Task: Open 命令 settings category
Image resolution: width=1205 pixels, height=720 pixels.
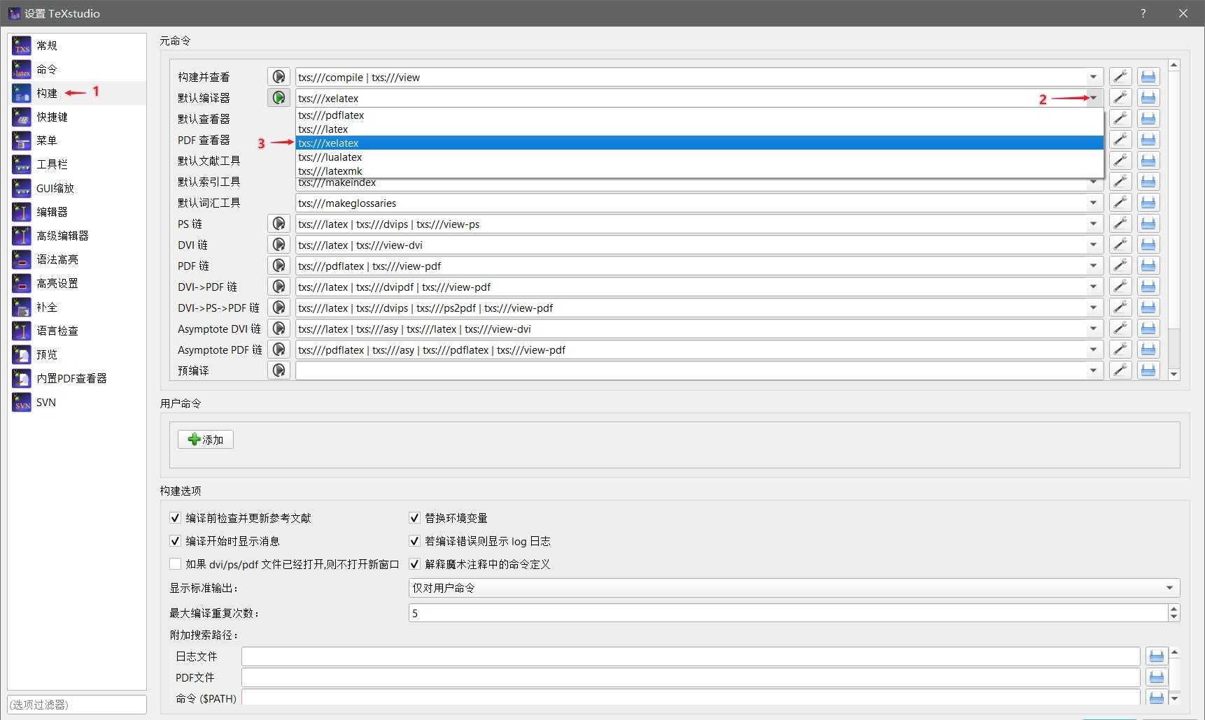Action: (x=78, y=69)
